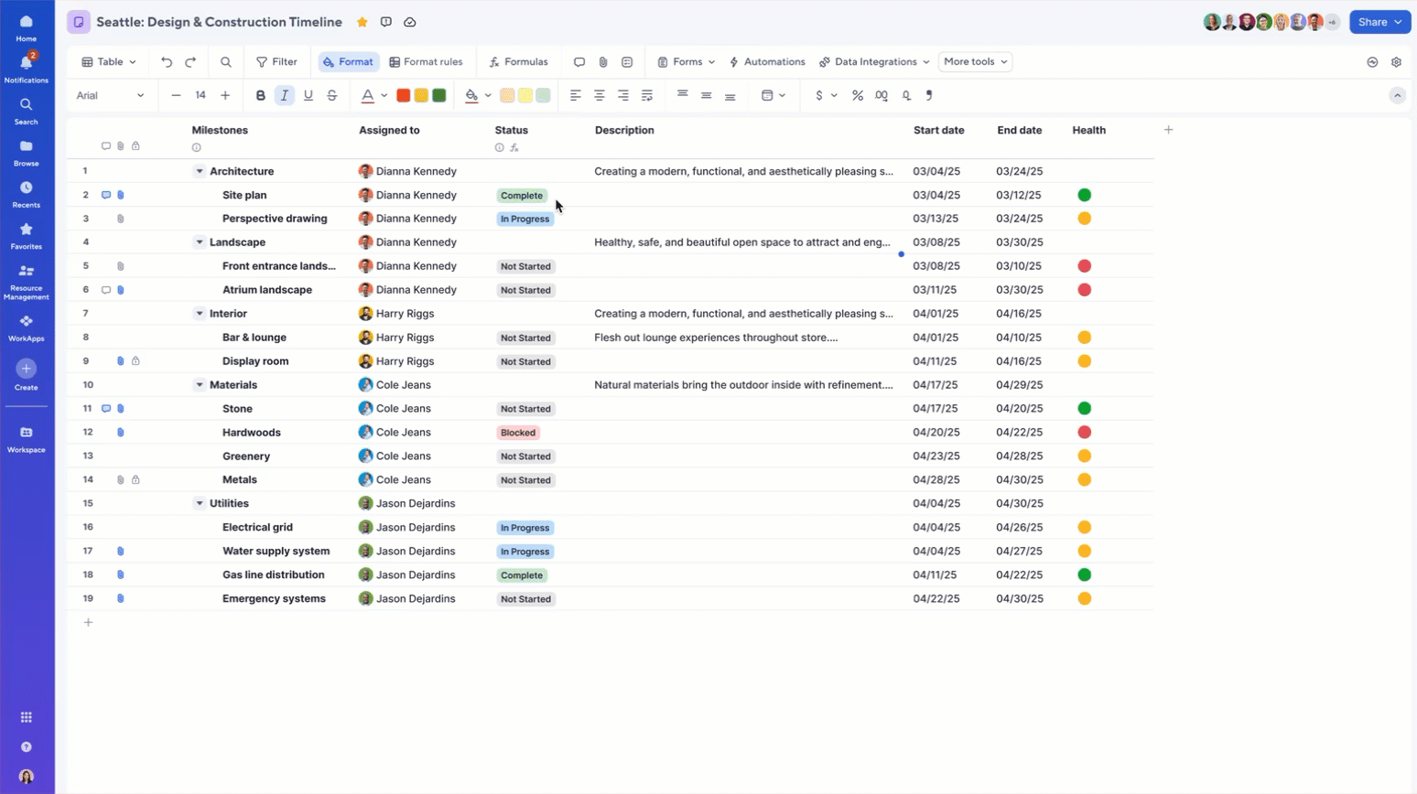This screenshot has width=1417, height=794.
Task: Open Search from the left sidebar
Action: (26, 110)
